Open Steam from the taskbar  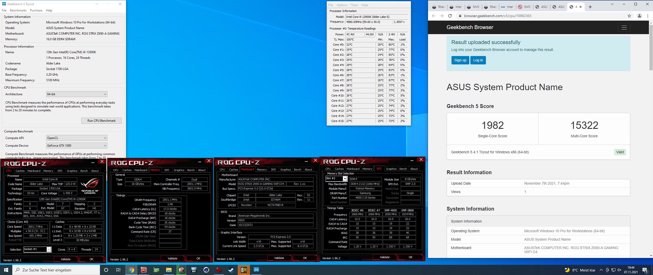click(x=231, y=270)
